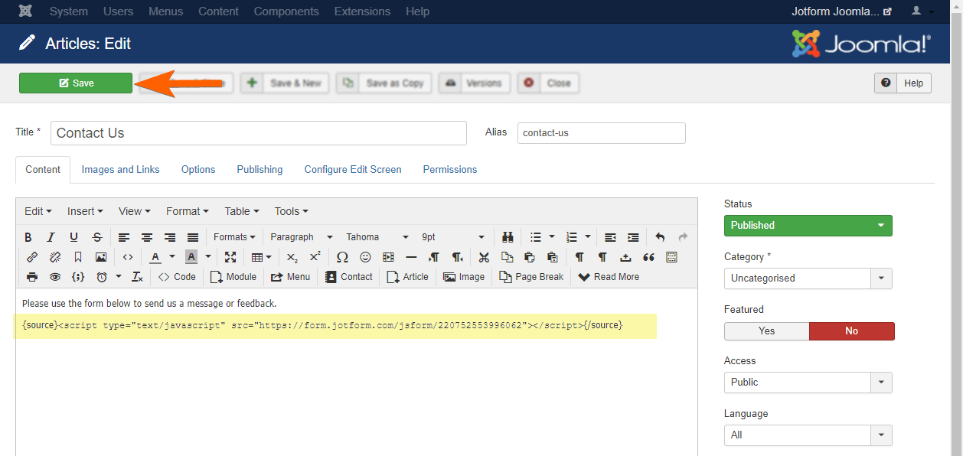Viewport: 963px width, 456px height.
Task: Toggle bold formatting in the editor
Action: point(28,237)
